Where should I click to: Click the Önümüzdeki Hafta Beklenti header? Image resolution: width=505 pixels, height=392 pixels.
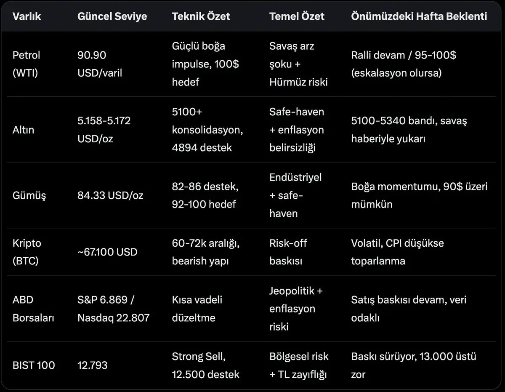click(419, 16)
